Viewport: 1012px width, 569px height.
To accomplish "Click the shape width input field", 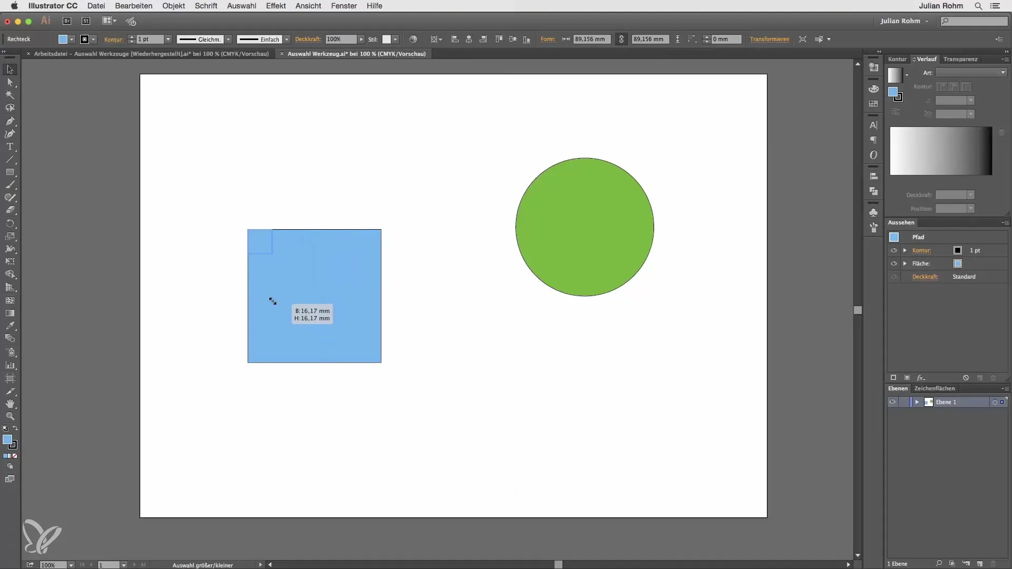I will tap(591, 40).
